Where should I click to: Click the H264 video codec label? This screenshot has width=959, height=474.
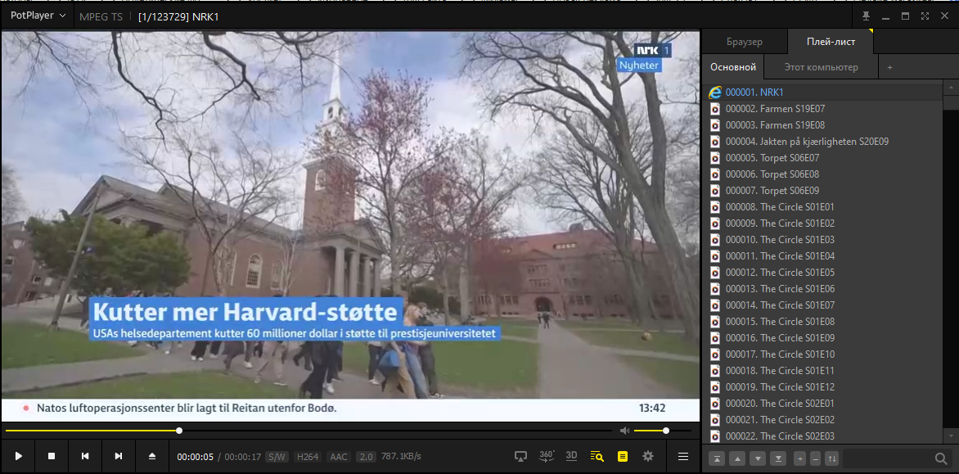(x=307, y=457)
